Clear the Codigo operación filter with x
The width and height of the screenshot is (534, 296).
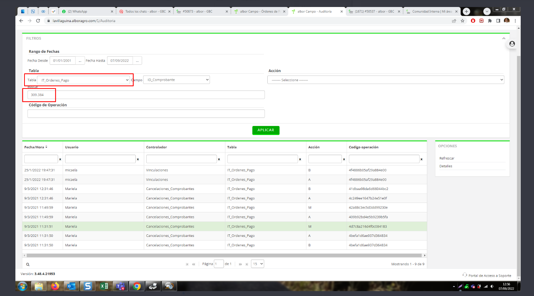pyautogui.click(x=421, y=159)
